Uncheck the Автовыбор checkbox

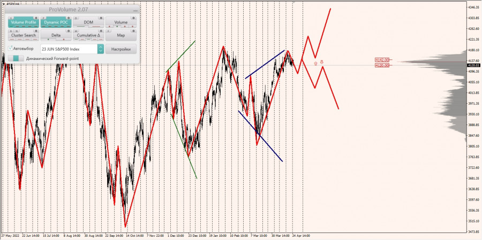[11, 48]
